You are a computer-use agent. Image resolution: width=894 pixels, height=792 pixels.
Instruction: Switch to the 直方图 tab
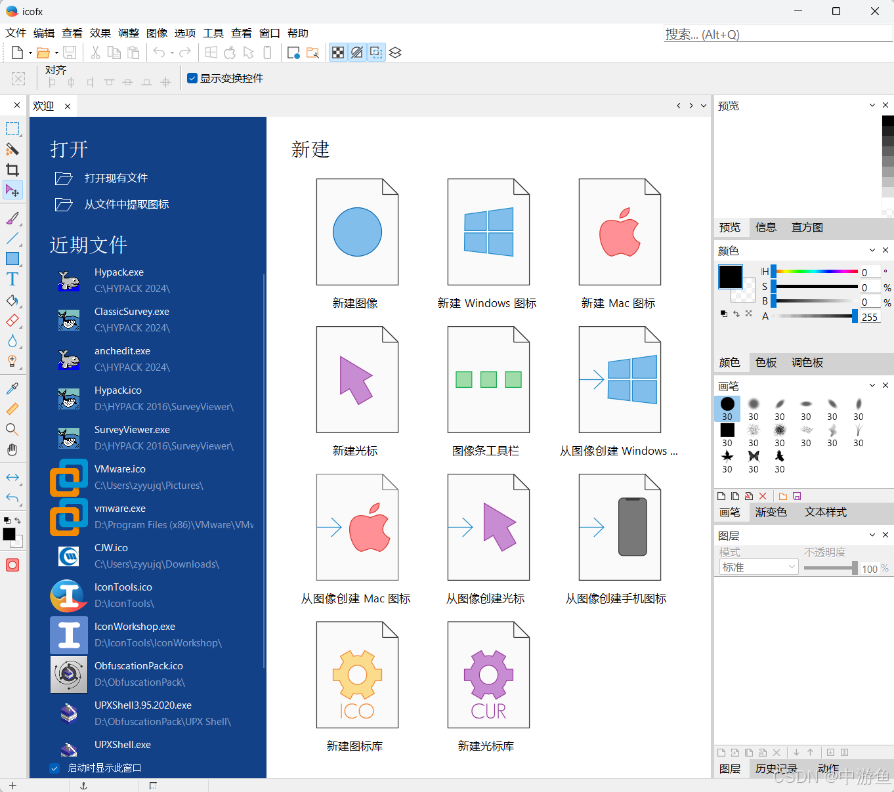(807, 227)
